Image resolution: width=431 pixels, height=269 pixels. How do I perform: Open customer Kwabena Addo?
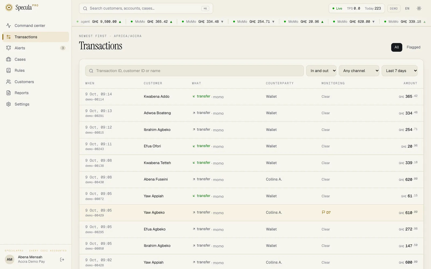(157, 97)
